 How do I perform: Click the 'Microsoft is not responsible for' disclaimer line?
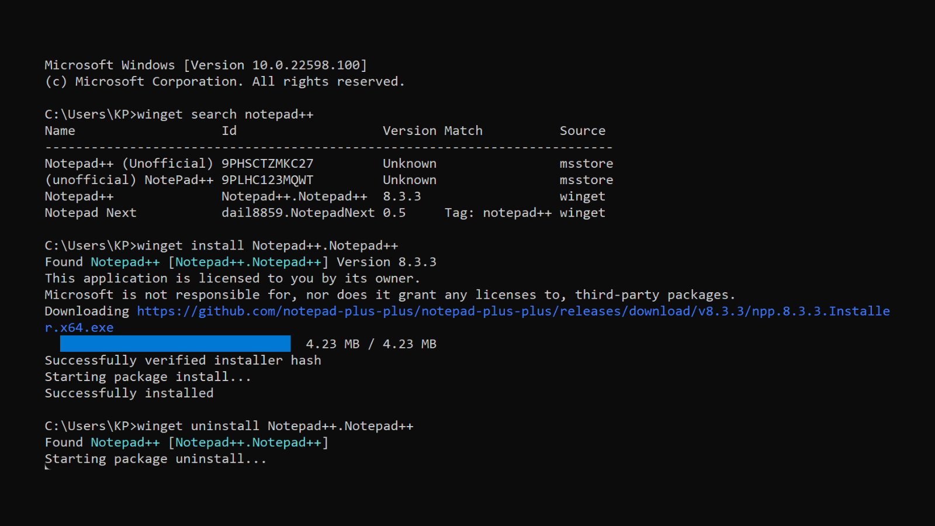[x=390, y=295]
